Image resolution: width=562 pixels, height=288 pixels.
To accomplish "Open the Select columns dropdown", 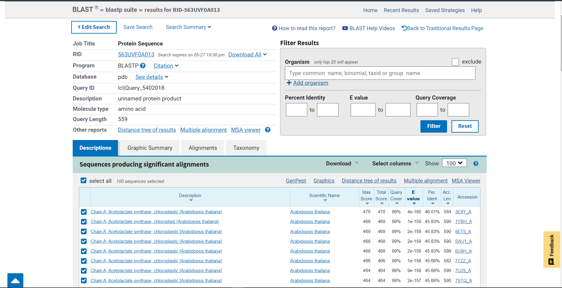I will 395,163.
